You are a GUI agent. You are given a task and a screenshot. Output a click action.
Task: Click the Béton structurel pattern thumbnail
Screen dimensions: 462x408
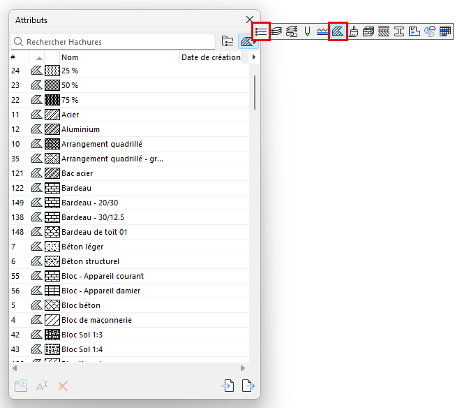point(52,261)
